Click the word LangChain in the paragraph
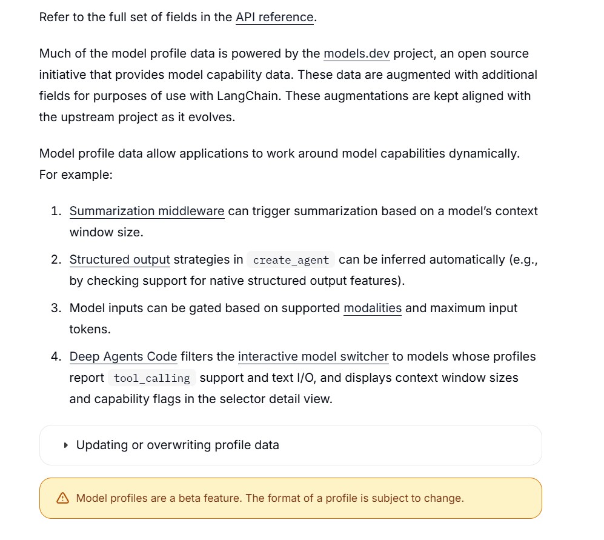Screen dimensions: 604x540 coord(248,96)
